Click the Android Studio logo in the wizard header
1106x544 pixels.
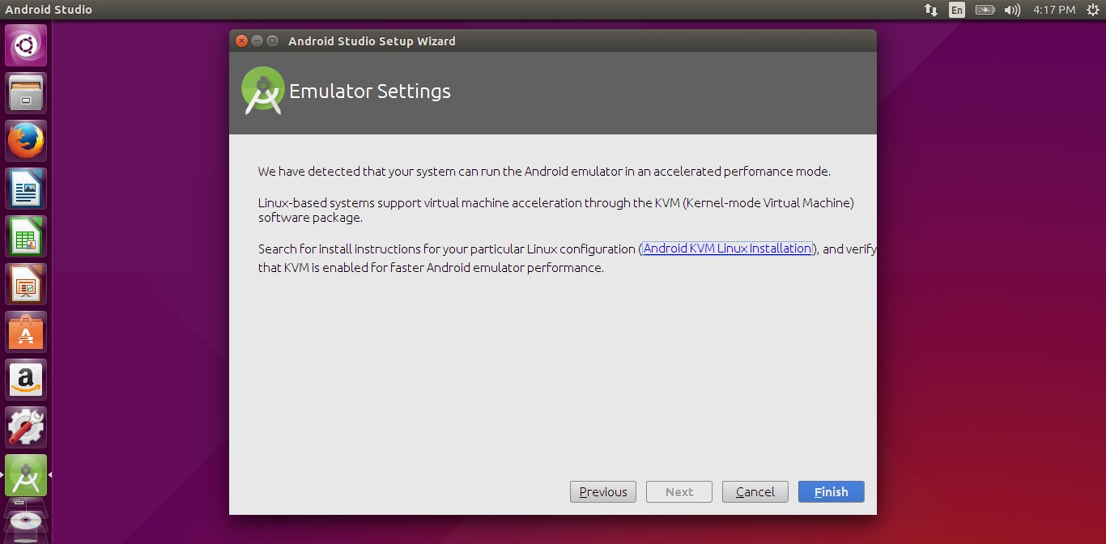[x=262, y=90]
